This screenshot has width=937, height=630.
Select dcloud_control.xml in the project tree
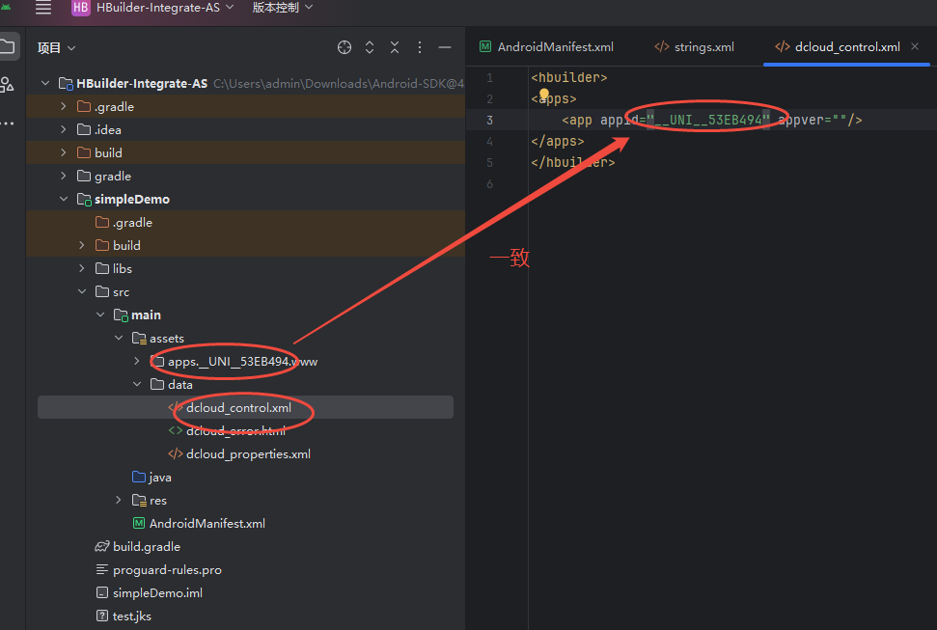pyautogui.click(x=245, y=408)
